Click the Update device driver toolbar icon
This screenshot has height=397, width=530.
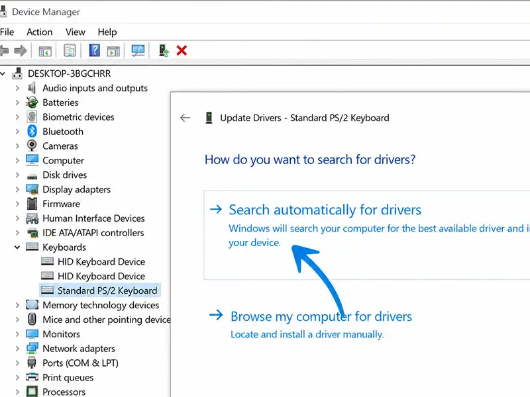click(164, 51)
